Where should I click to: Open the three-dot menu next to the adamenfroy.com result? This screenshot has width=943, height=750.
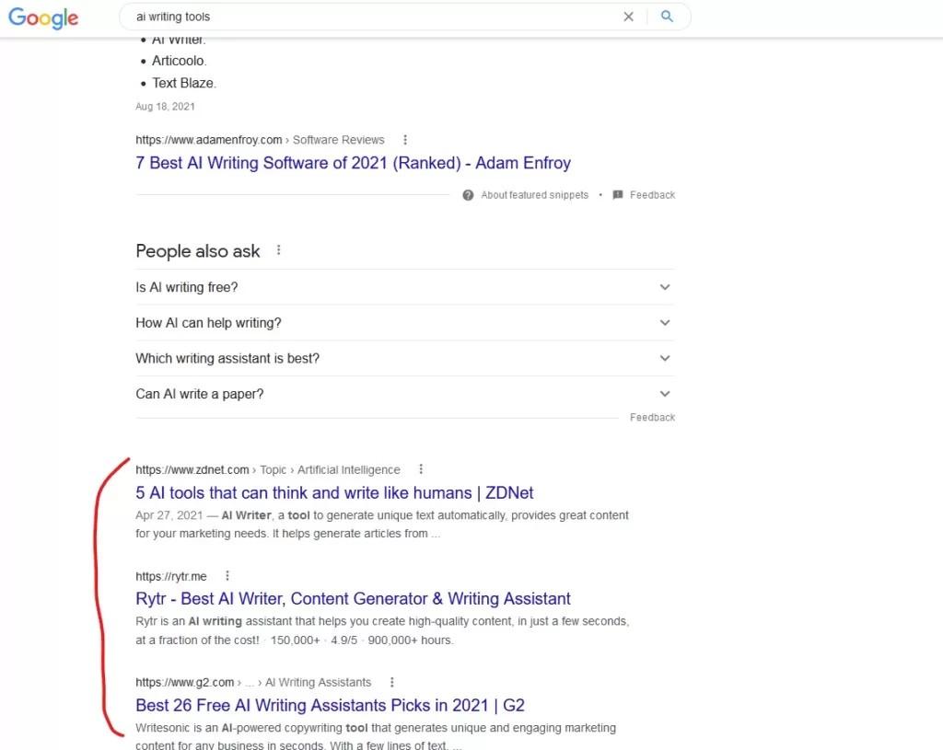click(405, 140)
